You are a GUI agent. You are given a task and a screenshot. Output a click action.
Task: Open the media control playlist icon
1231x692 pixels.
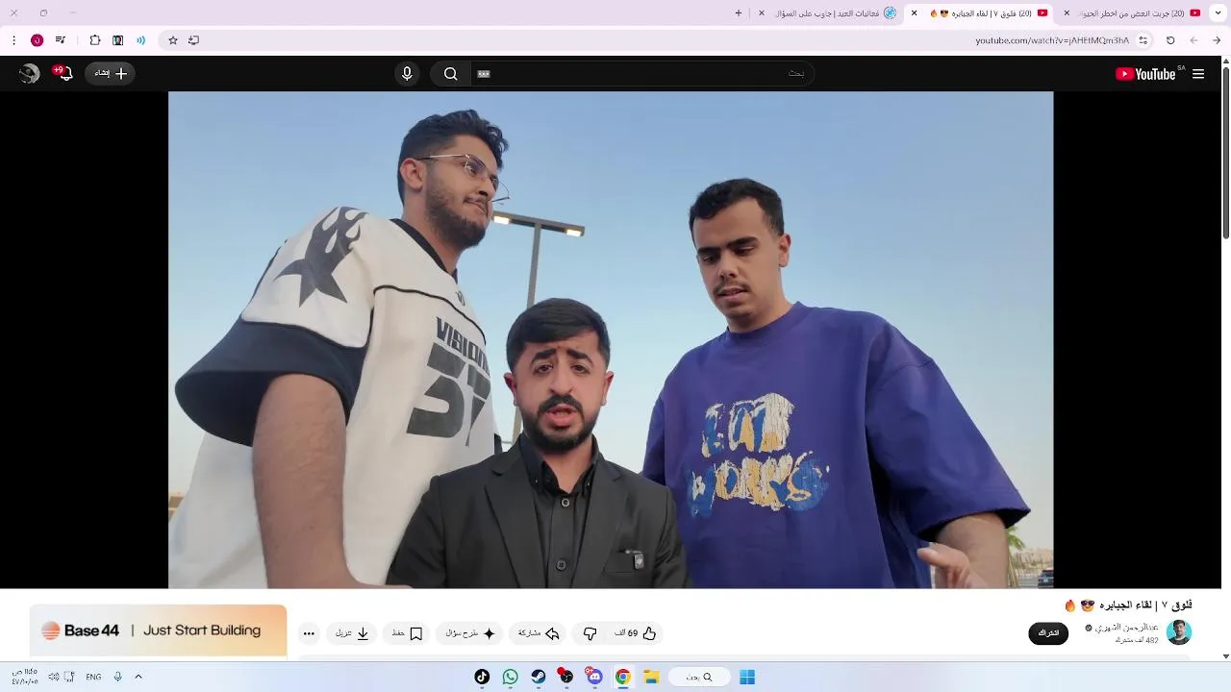point(61,40)
